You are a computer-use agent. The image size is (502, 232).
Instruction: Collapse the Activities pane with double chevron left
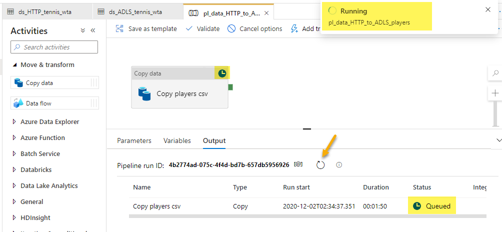[93, 30]
